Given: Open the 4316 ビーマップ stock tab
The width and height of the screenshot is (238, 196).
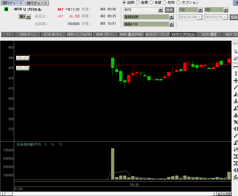Looking at the screenshot, I should [x=157, y=35].
